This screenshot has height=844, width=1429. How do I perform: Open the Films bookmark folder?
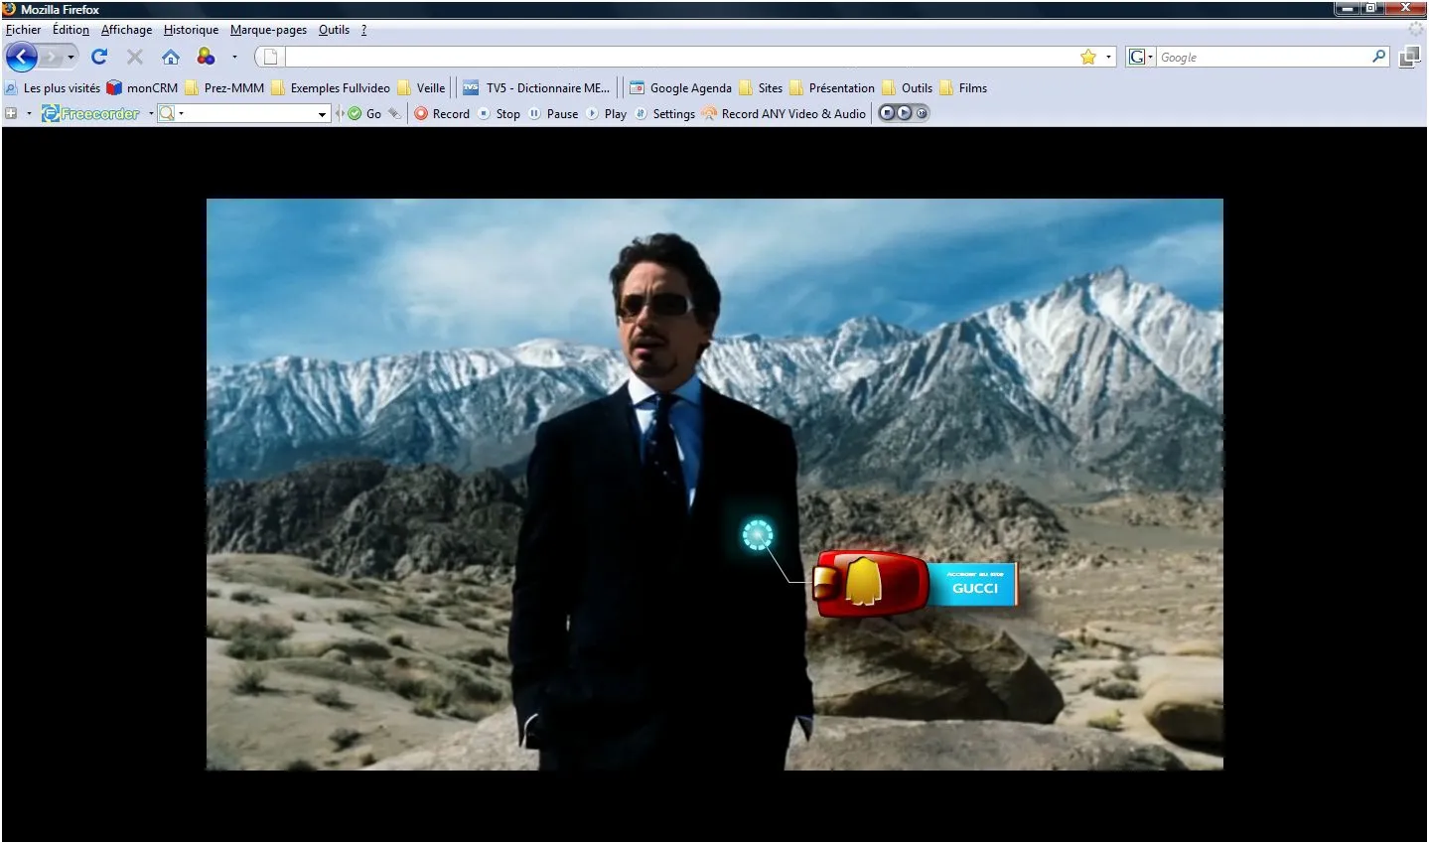click(x=963, y=88)
